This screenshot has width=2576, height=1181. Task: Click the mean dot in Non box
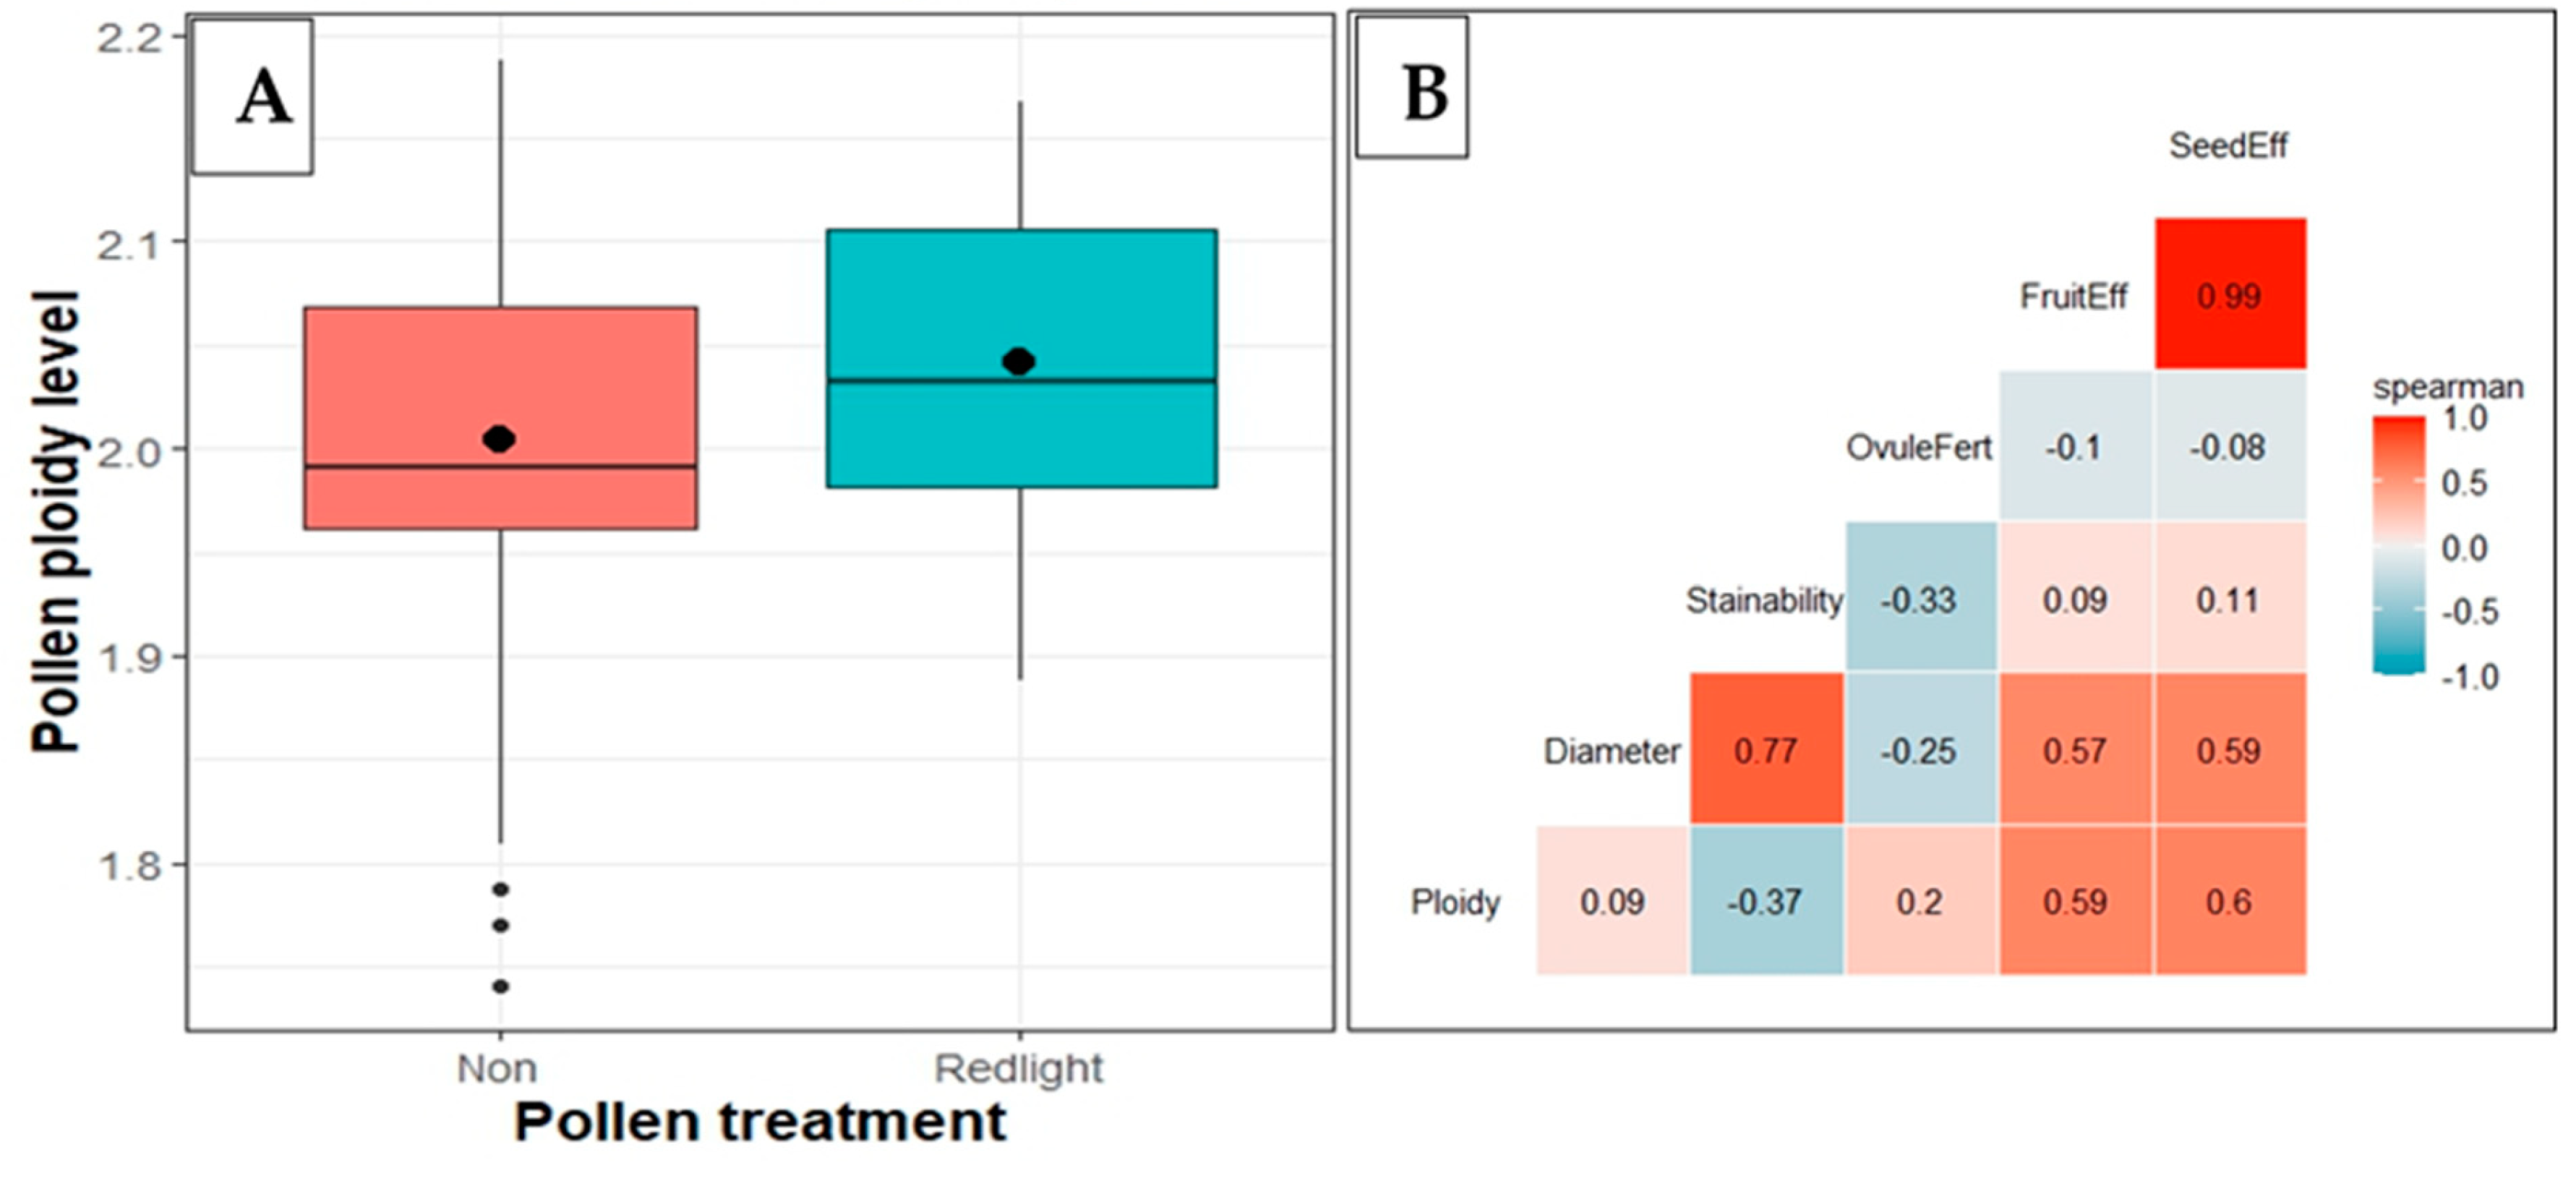coord(499,439)
